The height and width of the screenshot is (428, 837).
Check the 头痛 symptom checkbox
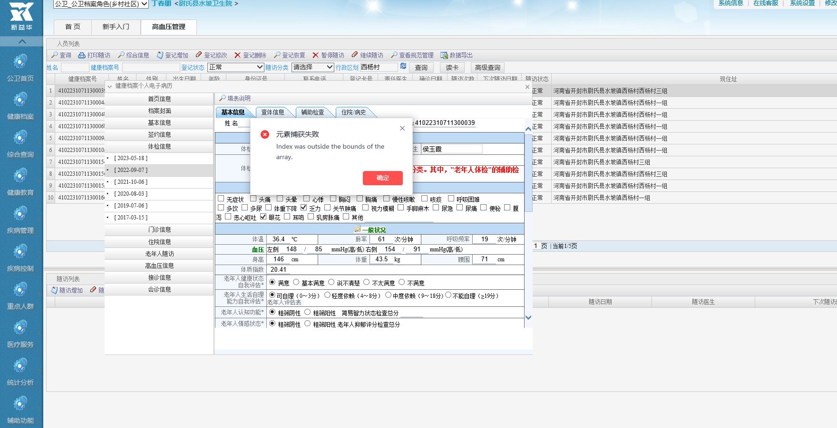coord(253,199)
